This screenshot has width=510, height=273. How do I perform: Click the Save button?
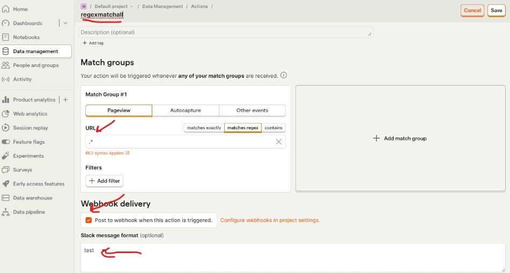[496, 10]
